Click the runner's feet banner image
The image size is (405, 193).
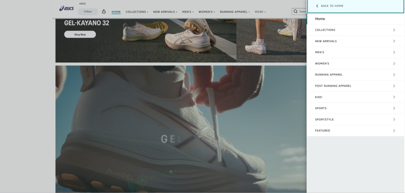coord(271,41)
